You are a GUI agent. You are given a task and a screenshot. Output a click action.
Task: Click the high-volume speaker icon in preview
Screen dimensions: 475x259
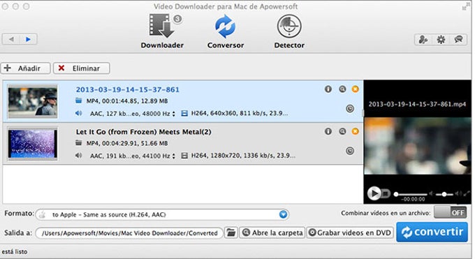(459, 193)
